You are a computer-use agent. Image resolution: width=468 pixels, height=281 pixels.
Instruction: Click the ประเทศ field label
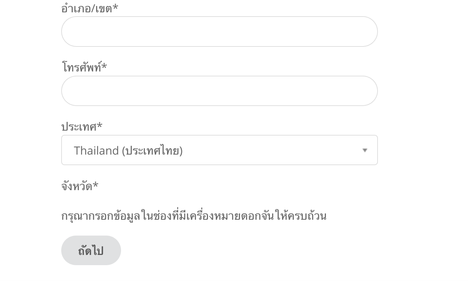(x=79, y=126)
